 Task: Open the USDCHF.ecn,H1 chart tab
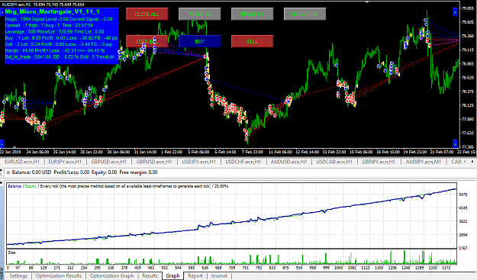click(243, 162)
